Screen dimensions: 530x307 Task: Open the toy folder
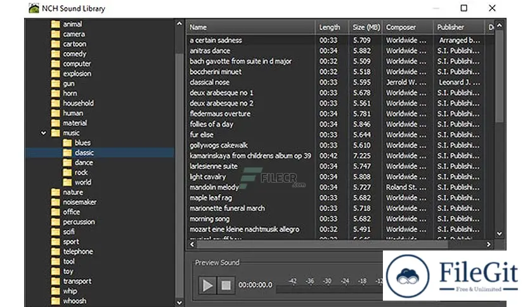(62, 271)
